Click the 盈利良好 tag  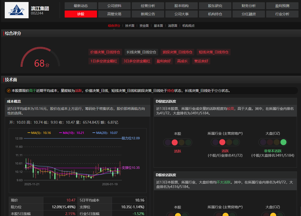click(164, 61)
